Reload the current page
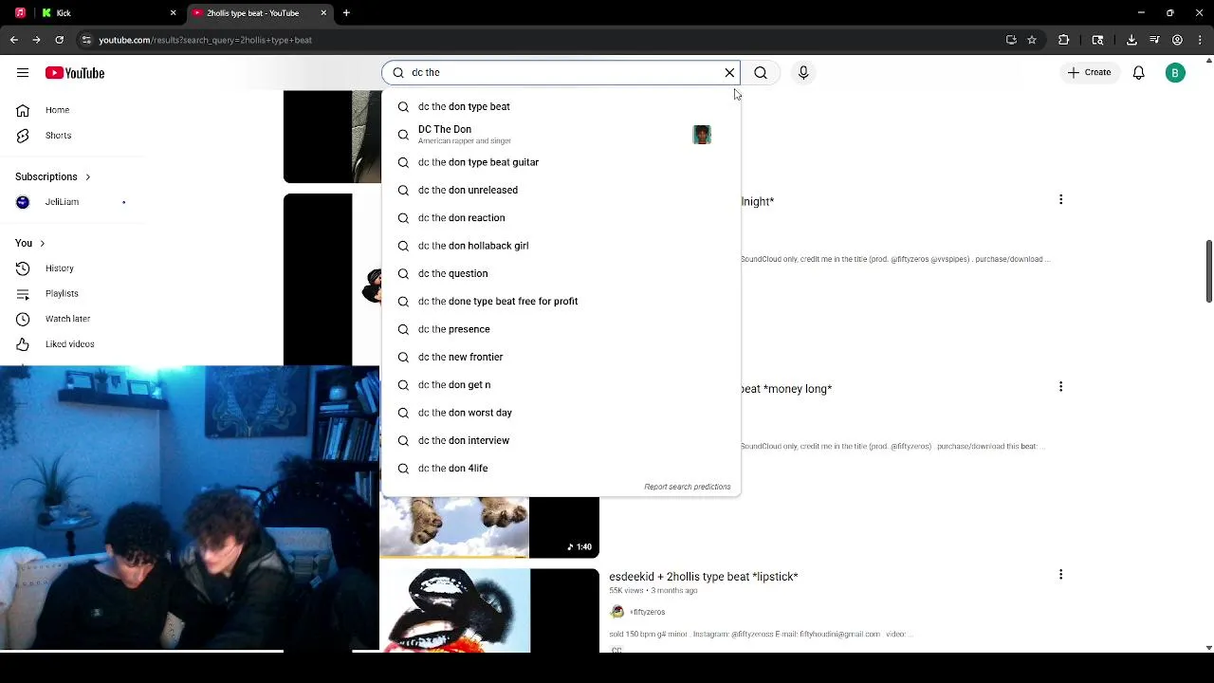The width and height of the screenshot is (1214, 683). pos(59,40)
